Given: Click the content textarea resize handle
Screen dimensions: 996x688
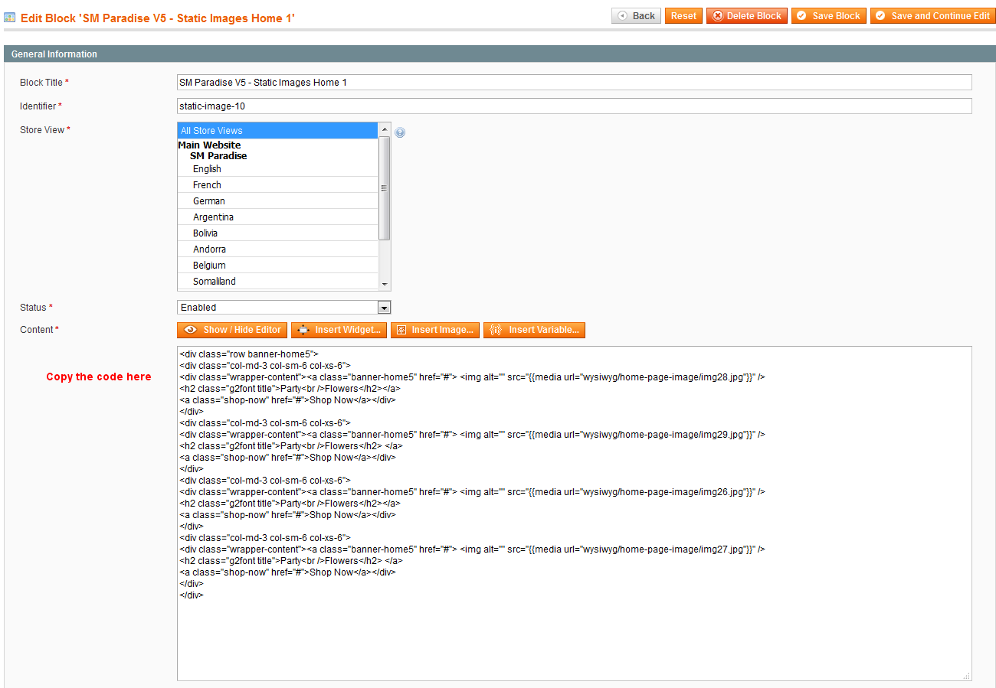Looking at the screenshot, I should [x=966, y=676].
